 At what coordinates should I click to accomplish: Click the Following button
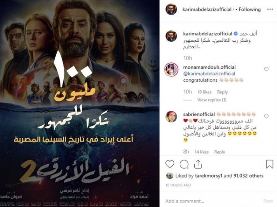pos(250,9)
